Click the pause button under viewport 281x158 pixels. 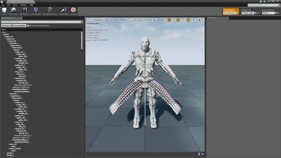tap(199, 154)
